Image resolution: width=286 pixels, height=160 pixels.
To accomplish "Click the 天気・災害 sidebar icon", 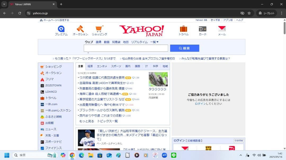I will pyautogui.click(x=42, y=135).
